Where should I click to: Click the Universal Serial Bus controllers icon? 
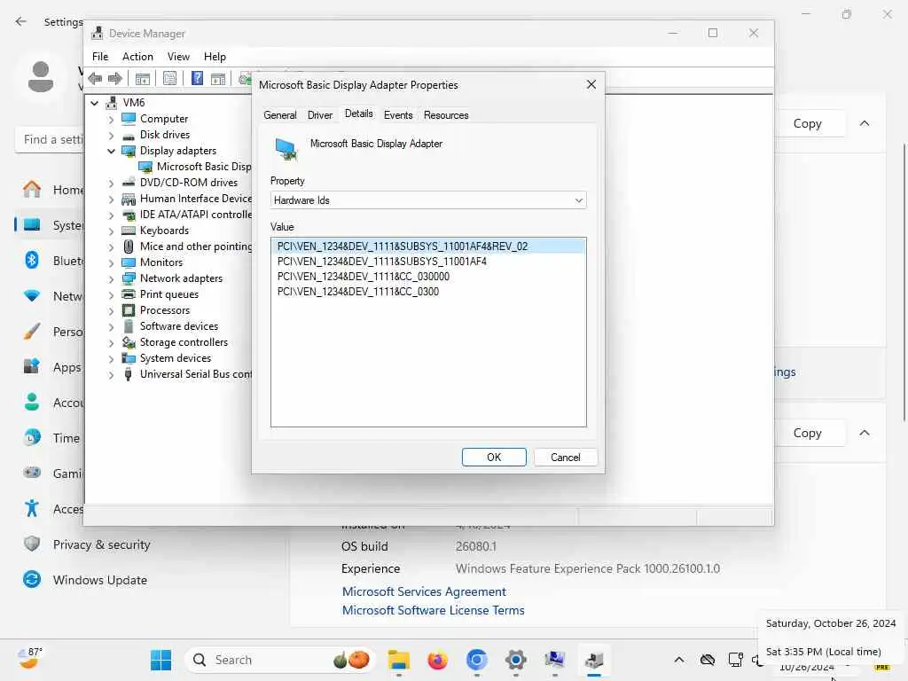click(x=129, y=375)
